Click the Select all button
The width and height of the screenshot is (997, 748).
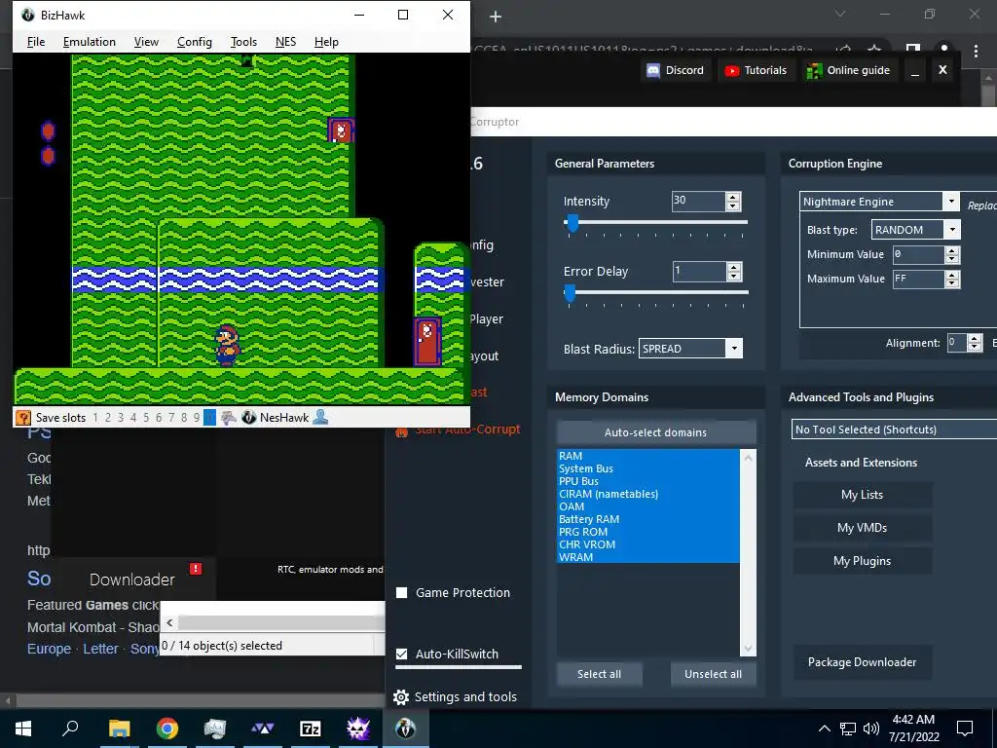tap(599, 674)
